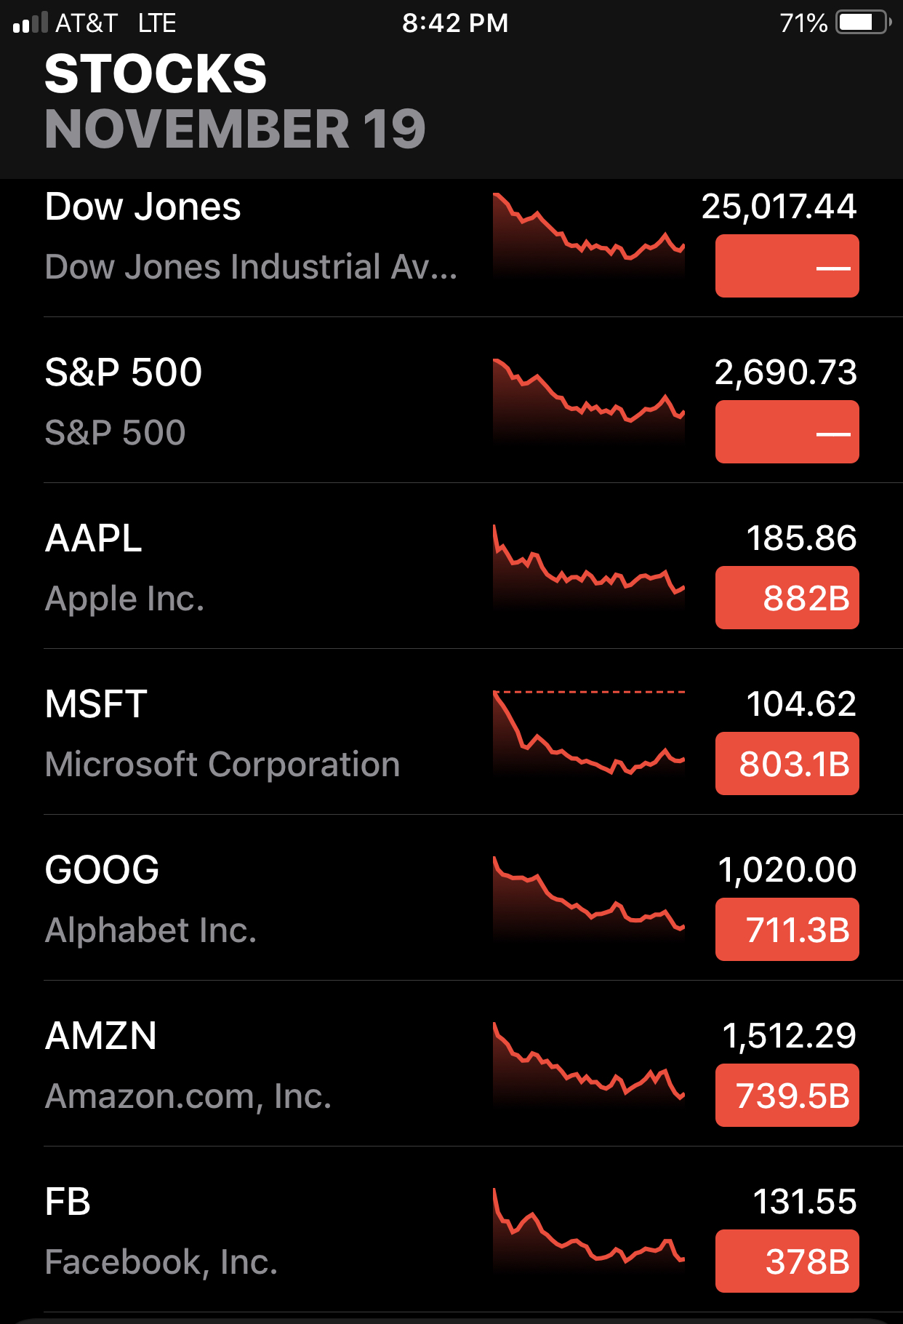903x1324 pixels.
Task: Toggle the S&P 500 red change badge
Action: [787, 432]
